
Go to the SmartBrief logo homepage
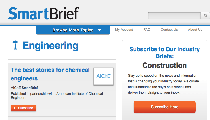44,13
